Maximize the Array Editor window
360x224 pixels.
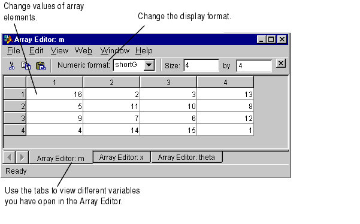[x=271, y=40]
